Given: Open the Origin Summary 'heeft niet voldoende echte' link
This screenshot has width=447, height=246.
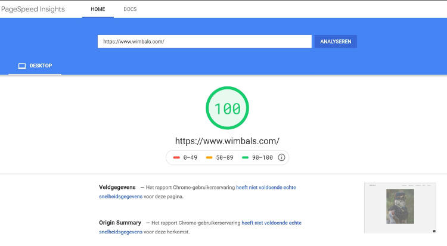Looking at the screenshot, I should tap(271, 223).
